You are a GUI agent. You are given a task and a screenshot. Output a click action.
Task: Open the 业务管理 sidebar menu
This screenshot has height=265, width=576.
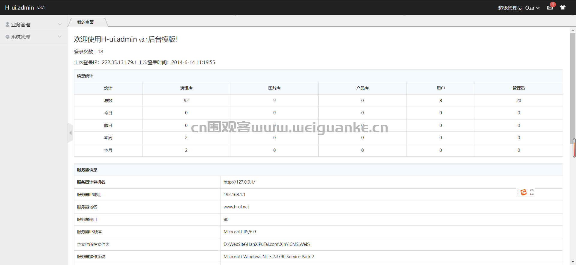[34, 25]
